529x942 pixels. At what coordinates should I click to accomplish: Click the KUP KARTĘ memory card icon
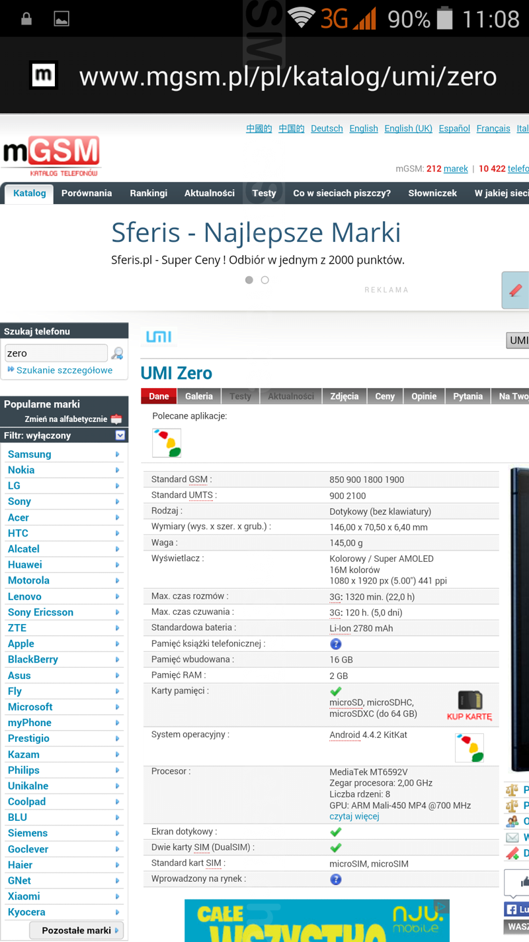pyautogui.click(x=469, y=705)
